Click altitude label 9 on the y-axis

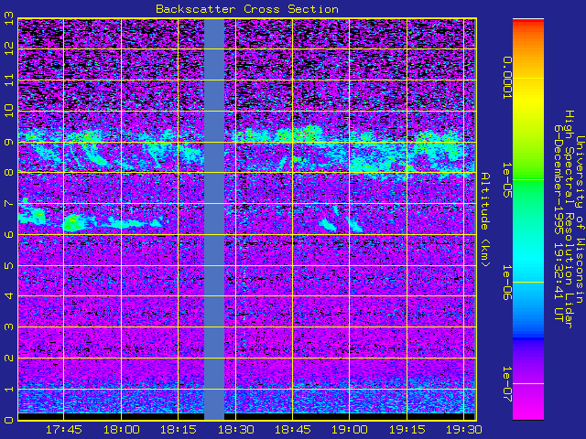(8, 142)
